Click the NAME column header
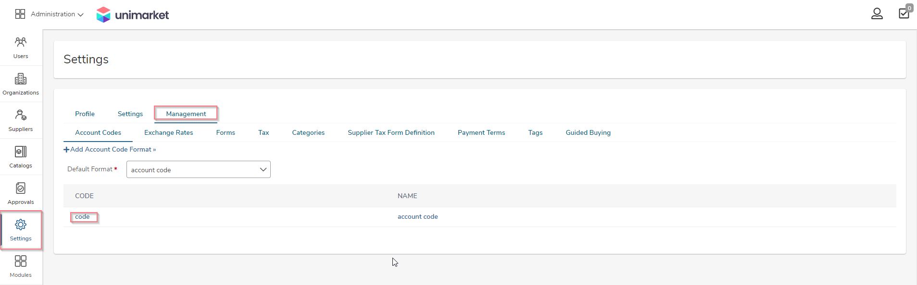Screen dimensions: 917x285 [407, 196]
